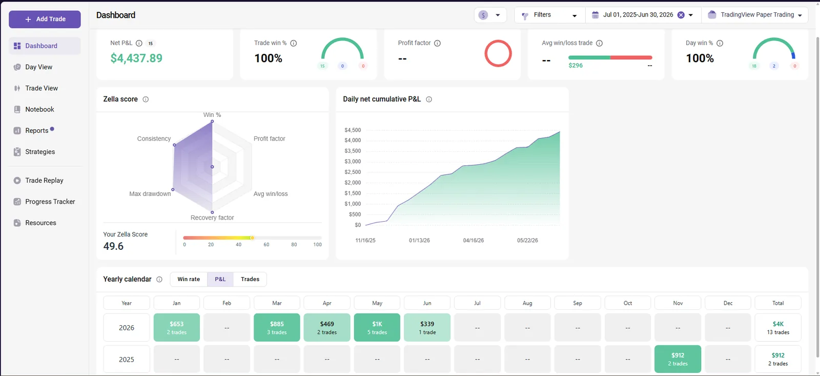Open the Filters dropdown
The width and height of the screenshot is (820, 376).
[x=549, y=15]
